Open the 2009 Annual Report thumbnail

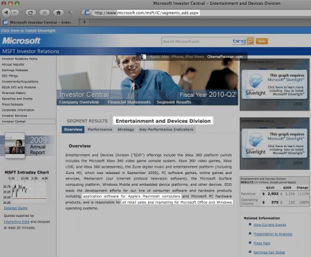point(15,145)
